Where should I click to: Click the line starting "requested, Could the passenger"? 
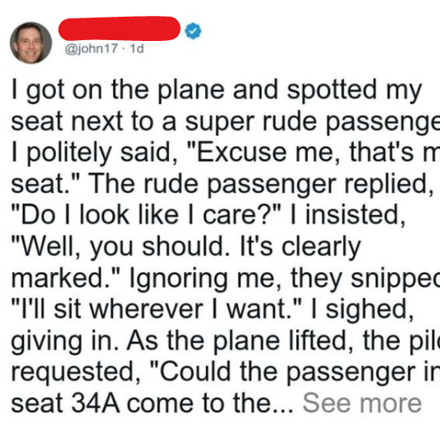pyautogui.click(x=226, y=372)
